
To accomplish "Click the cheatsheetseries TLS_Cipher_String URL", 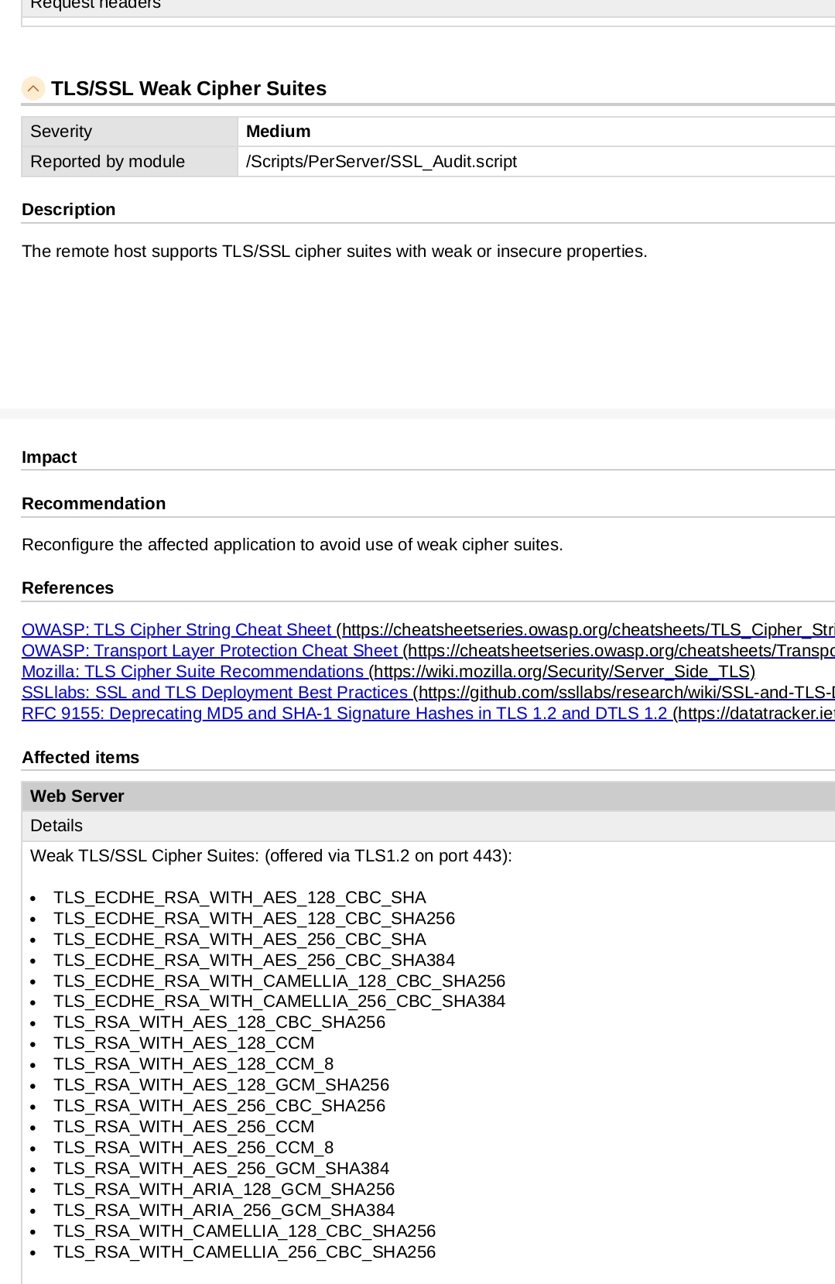I will pos(588,630).
